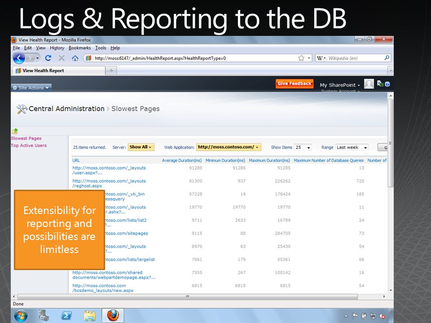Open the Help menu
Viewport: 431px width, 323px height.
pos(115,48)
